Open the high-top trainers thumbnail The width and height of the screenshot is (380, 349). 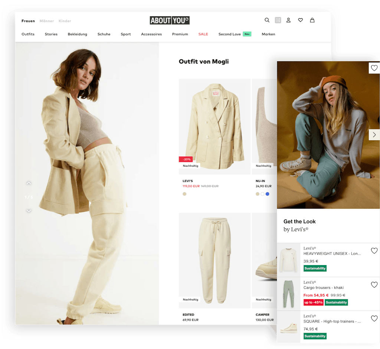click(288, 327)
